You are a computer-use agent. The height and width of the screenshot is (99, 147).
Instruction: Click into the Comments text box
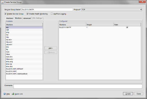point(78,86)
